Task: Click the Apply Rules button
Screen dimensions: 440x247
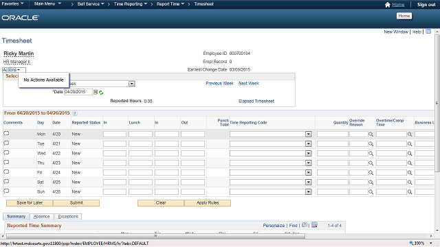Action: (208, 203)
